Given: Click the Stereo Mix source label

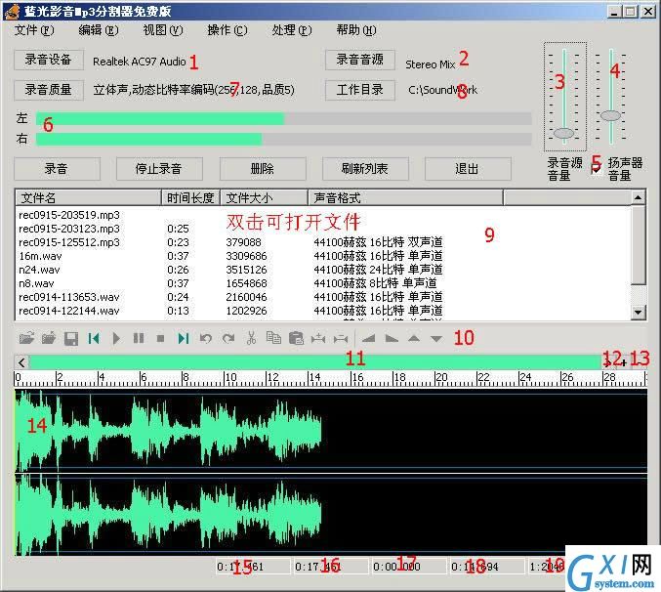Looking at the screenshot, I should pos(430,64).
